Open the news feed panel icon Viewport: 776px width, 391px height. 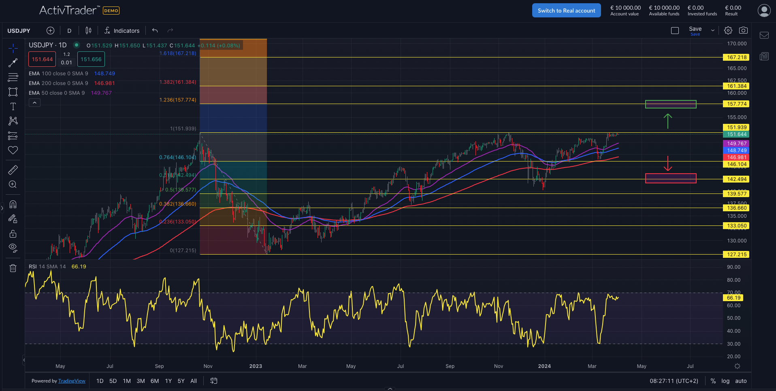point(764,56)
